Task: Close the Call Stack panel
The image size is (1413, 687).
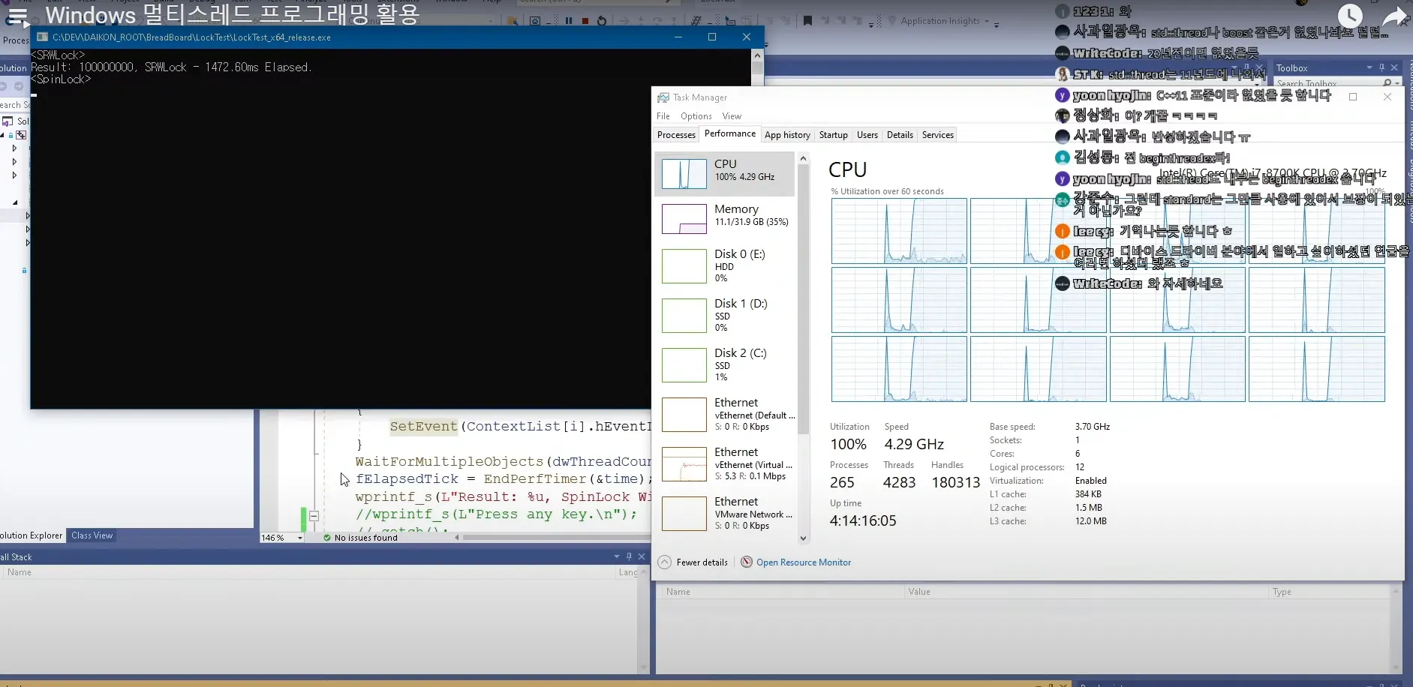Action: (642, 556)
